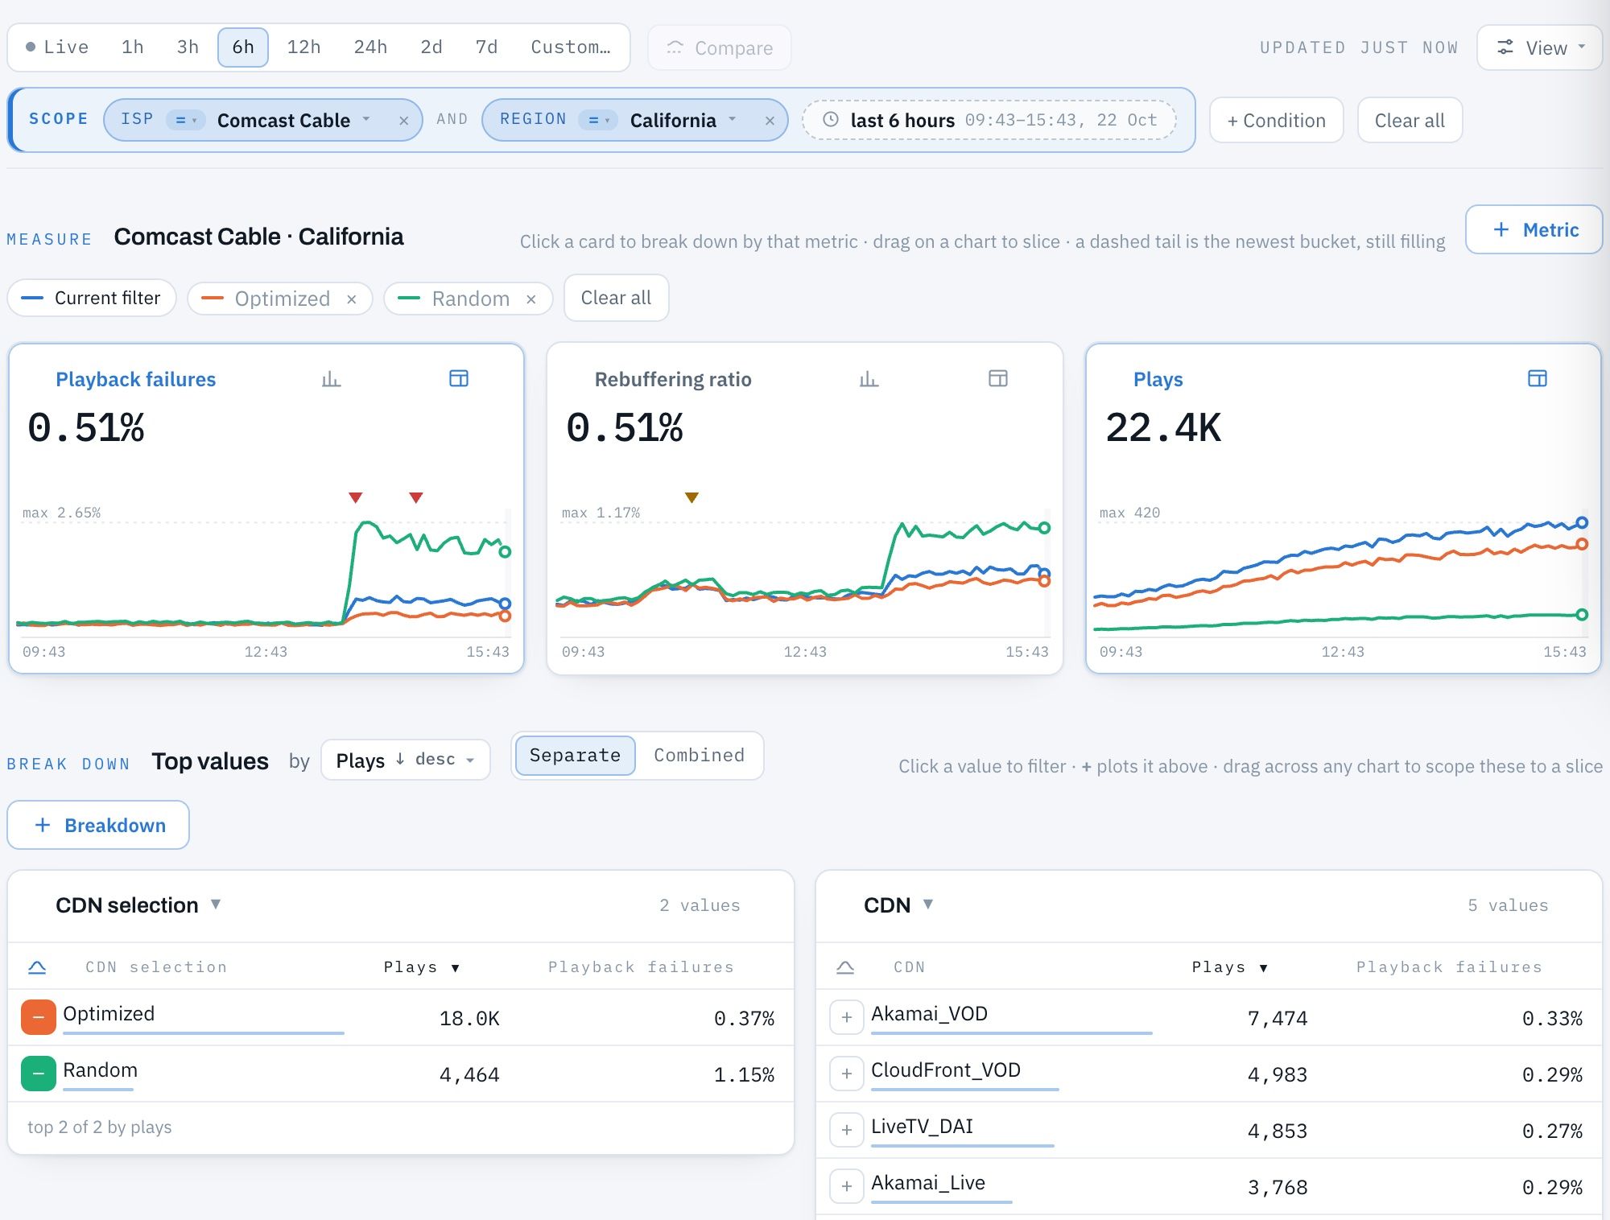1610x1220 pixels.
Task: Toggle the Current filter series chip
Action: 92,299
